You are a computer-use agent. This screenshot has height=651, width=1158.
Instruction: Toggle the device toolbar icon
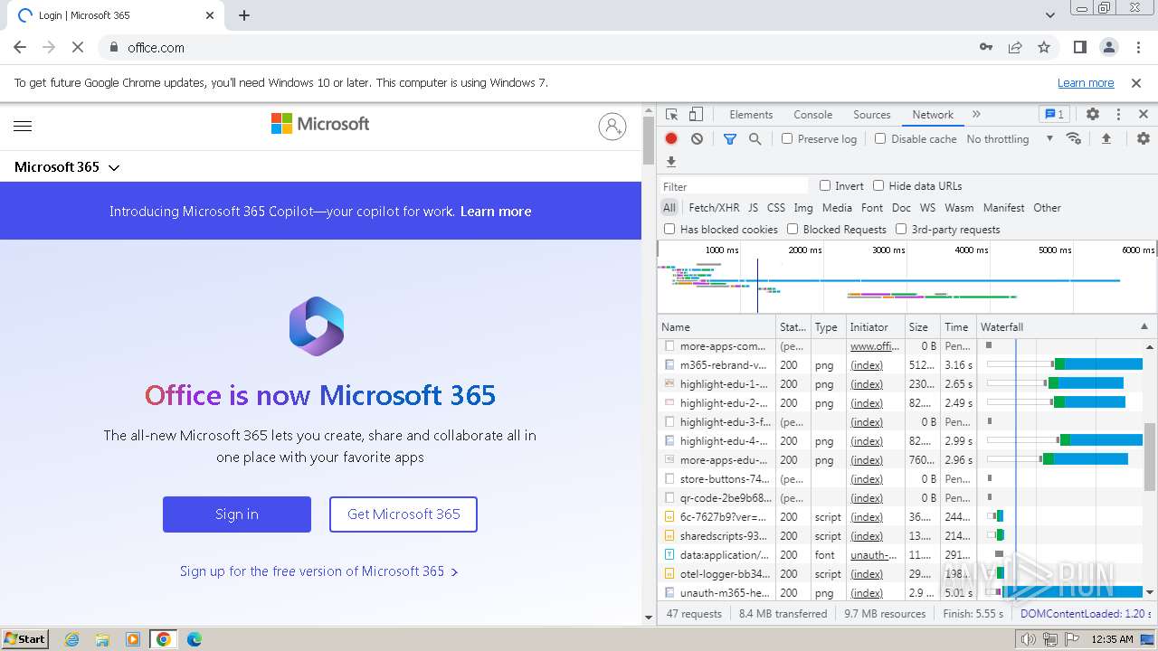point(696,115)
